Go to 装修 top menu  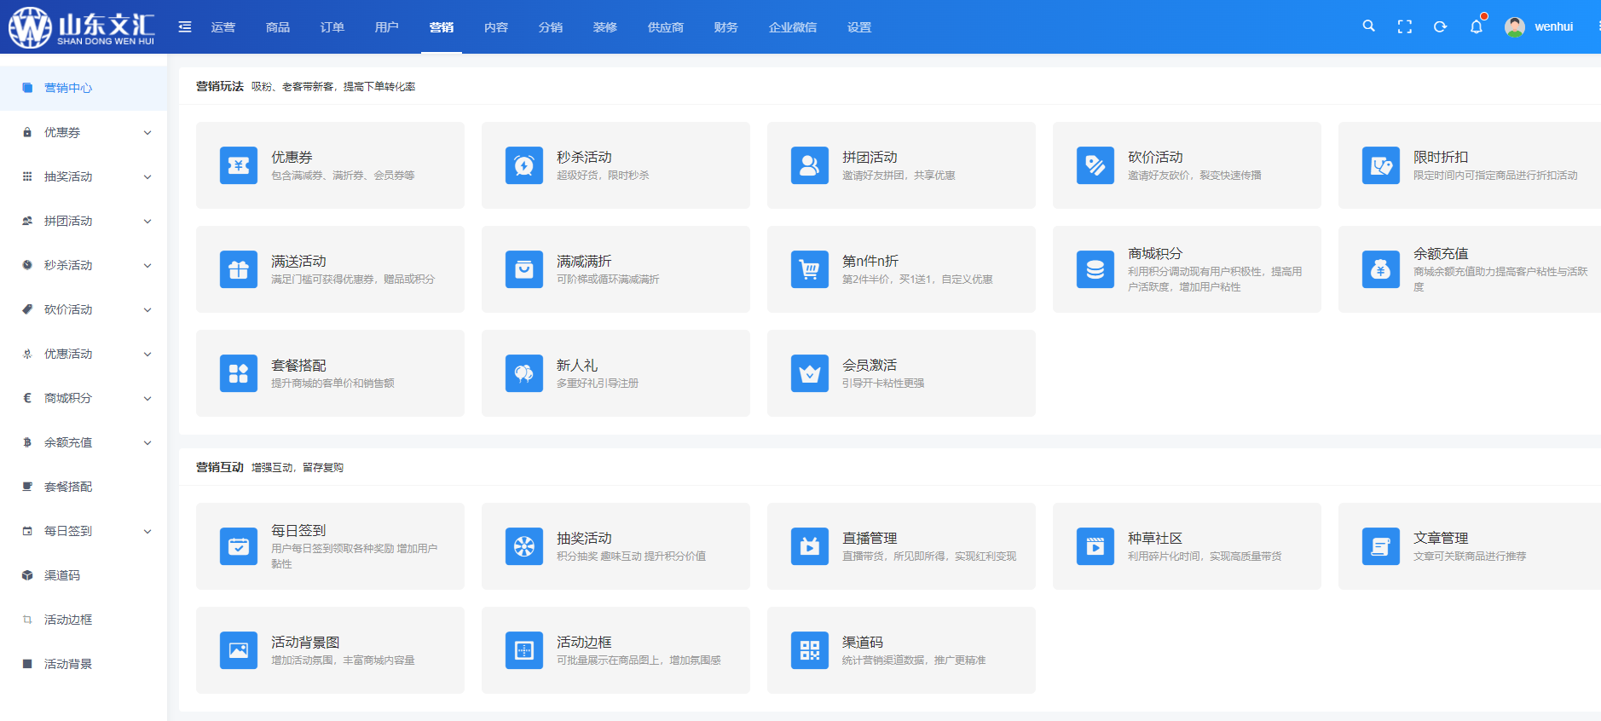pos(605,27)
